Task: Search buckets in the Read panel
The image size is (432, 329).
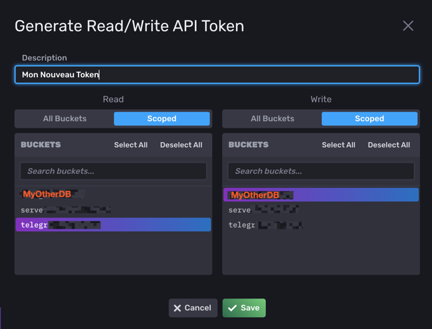Action: [x=113, y=171]
